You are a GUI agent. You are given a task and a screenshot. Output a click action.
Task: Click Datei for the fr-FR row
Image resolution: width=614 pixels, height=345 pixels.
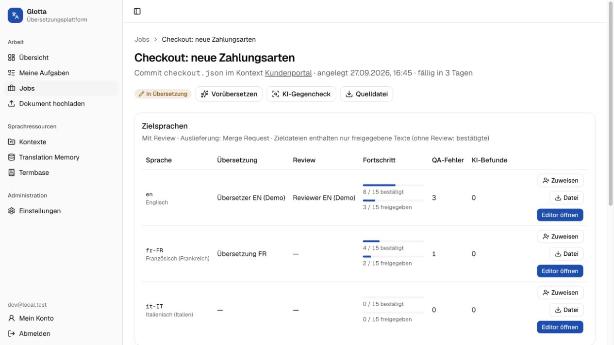(x=566, y=254)
